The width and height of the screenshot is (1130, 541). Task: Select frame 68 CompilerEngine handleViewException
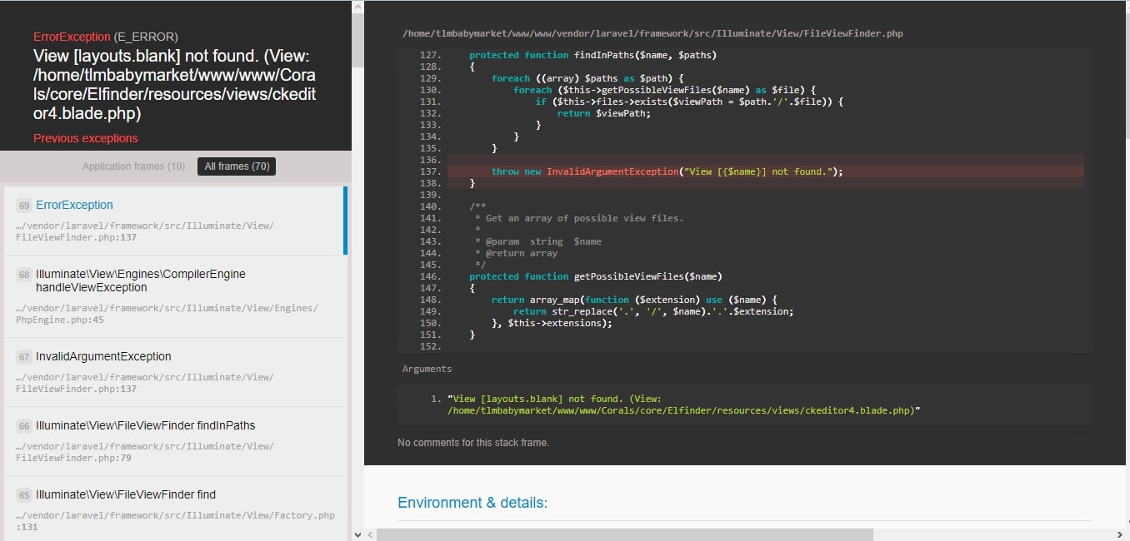click(x=174, y=296)
